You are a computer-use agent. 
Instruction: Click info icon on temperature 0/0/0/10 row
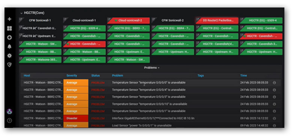(x=274, y=104)
